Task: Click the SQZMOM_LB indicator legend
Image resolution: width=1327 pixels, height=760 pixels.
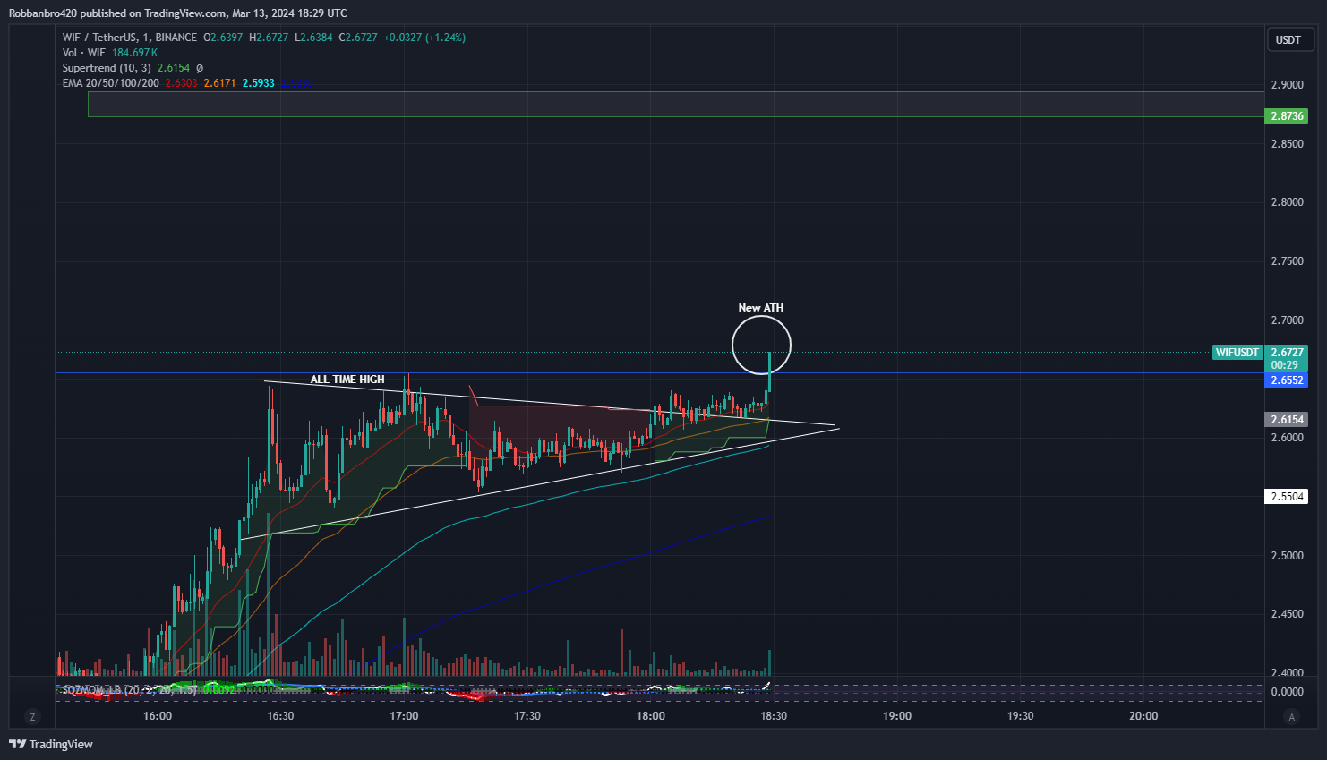Action: click(127, 690)
